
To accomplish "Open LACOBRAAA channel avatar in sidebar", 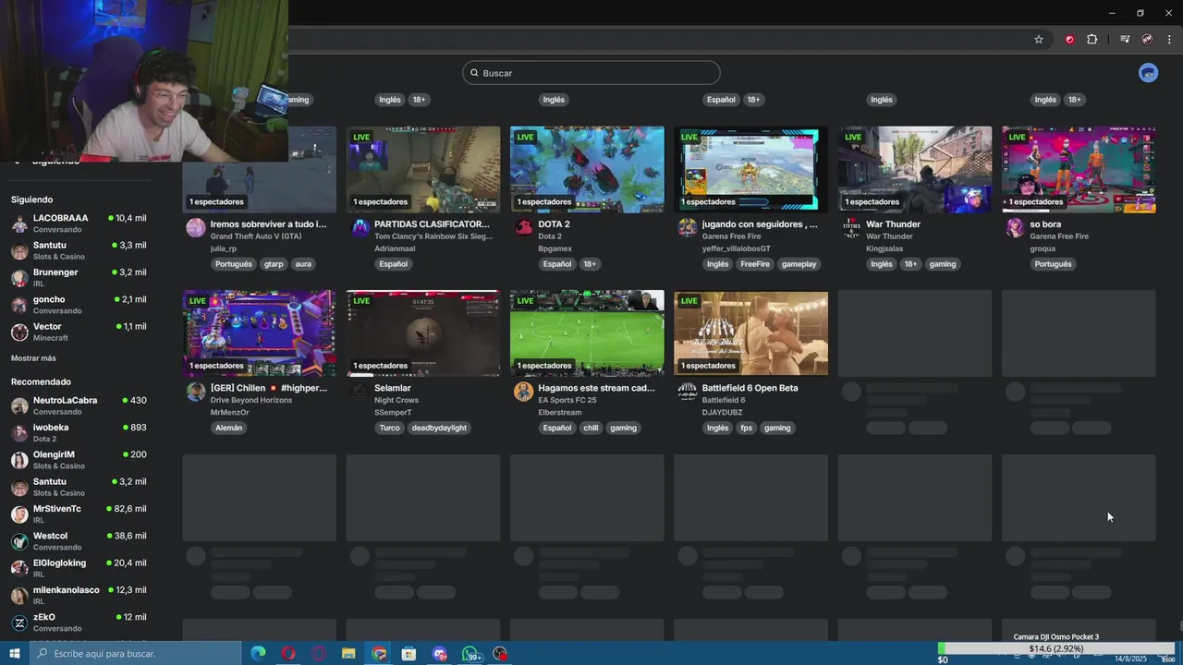I will tap(19, 224).
